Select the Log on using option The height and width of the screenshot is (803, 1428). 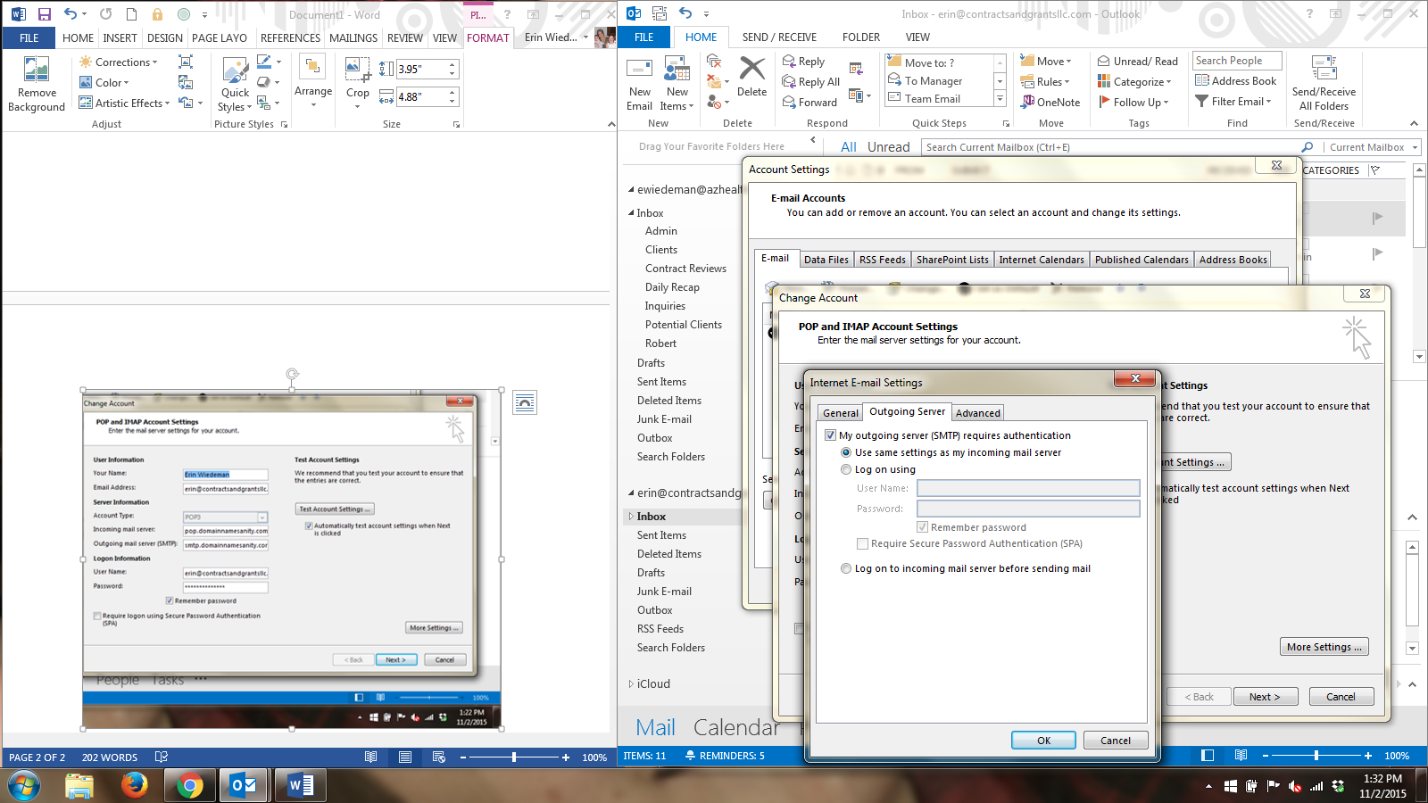pos(846,469)
